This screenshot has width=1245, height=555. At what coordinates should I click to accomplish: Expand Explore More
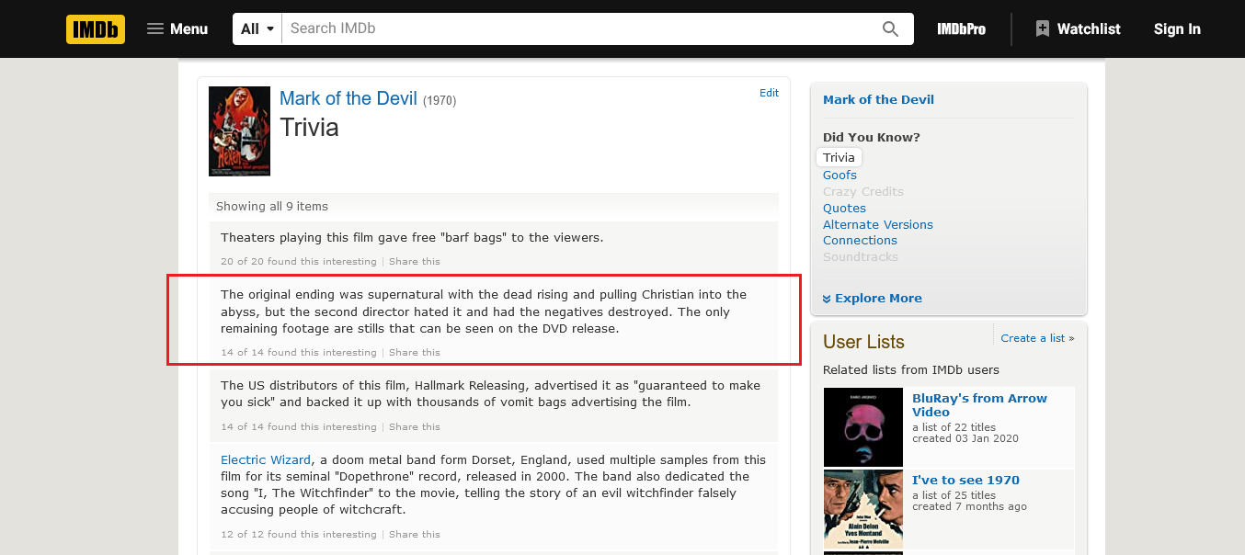tap(872, 299)
